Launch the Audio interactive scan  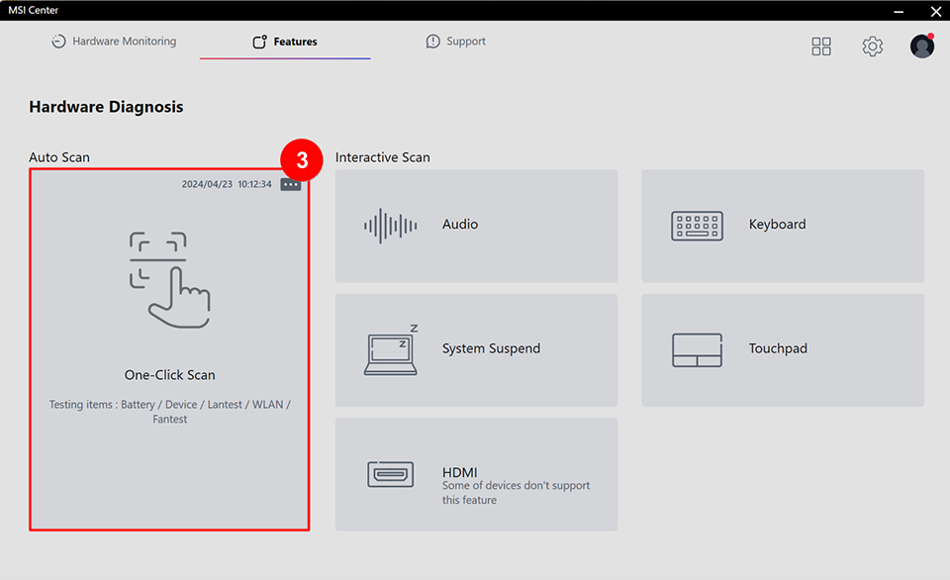click(x=476, y=226)
